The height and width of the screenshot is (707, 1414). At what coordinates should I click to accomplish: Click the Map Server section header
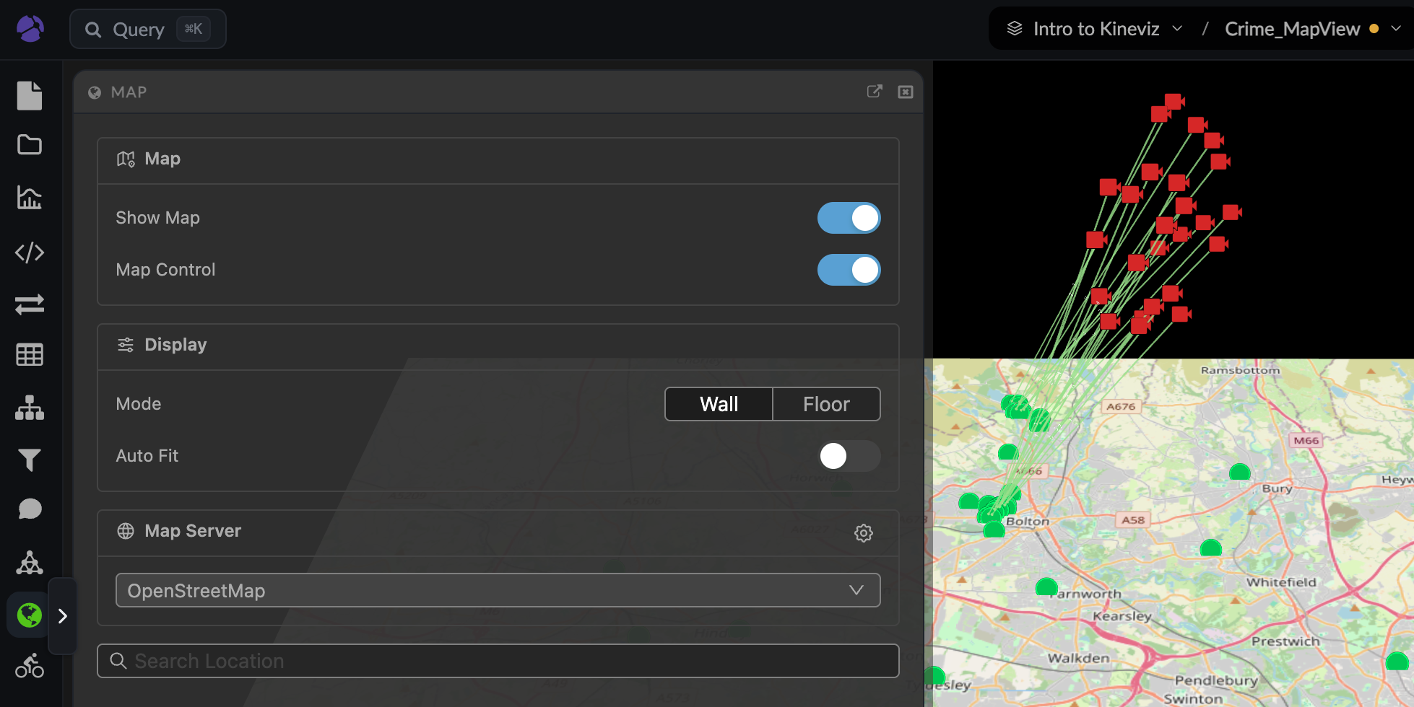[x=498, y=532]
